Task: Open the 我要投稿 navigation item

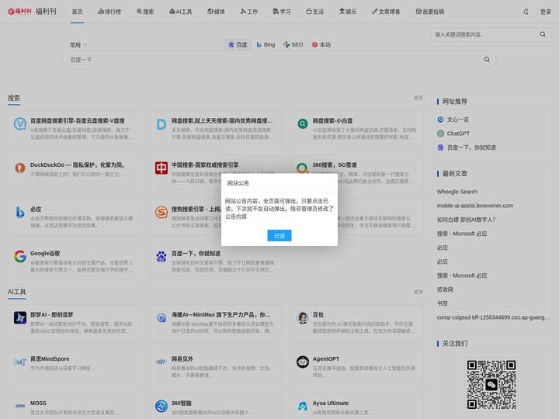Action: [430, 12]
